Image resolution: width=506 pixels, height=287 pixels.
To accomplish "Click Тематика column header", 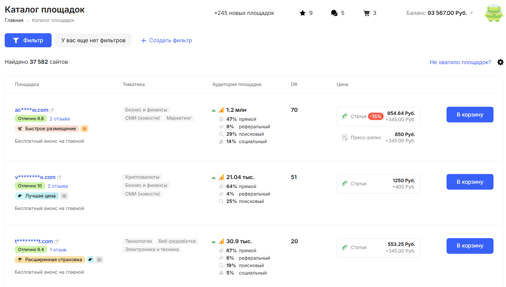I will pyautogui.click(x=134, y=84).
